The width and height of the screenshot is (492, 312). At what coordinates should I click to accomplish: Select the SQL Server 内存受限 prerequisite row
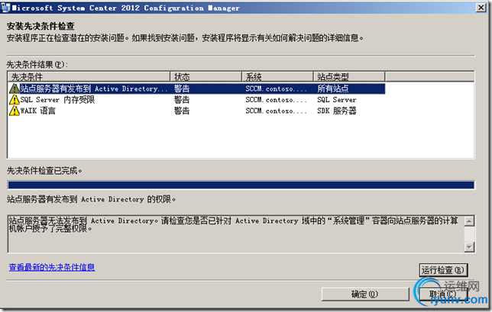pos(197,100)
